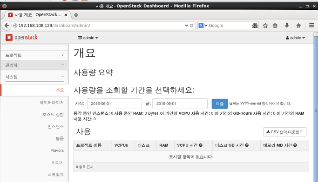This screenshot has height=182, width=318.
Task: Open a new tab with plus icon
Action: click(x=76, y=15)
